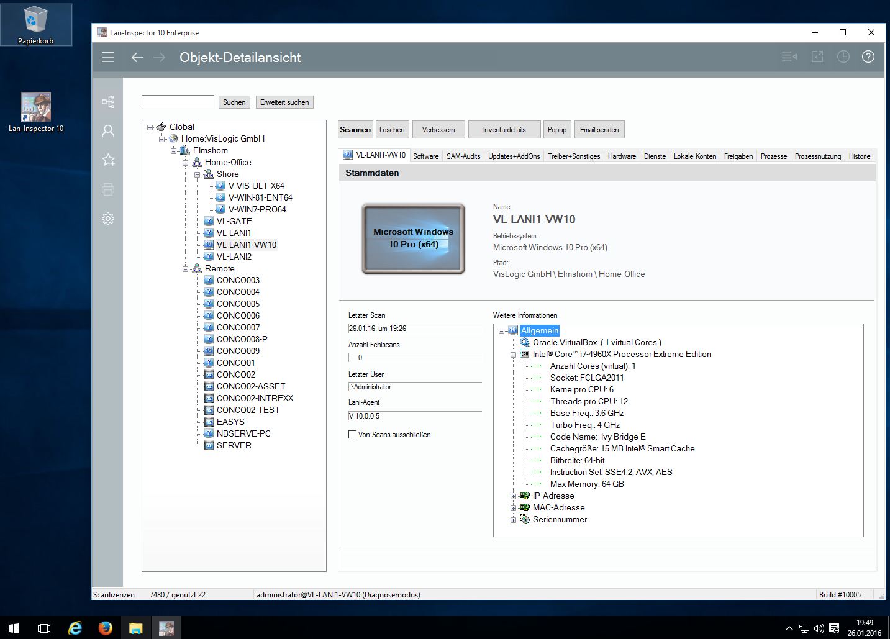Collapse the Remote tree group
This screenshot has height=639, width=890.
tap(185, 269)
